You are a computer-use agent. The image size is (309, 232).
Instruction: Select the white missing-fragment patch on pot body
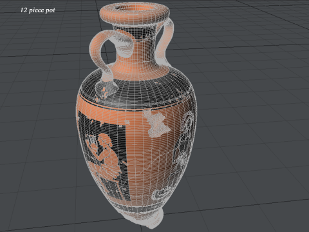tap(156, 124)
